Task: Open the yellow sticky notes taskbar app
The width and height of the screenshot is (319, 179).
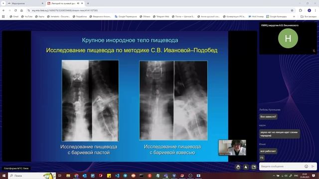Action: pos(109,176)
